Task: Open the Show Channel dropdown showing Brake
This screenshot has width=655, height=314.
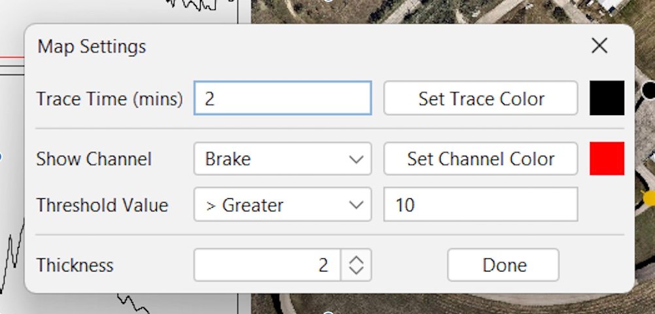Action: point(282,159)
